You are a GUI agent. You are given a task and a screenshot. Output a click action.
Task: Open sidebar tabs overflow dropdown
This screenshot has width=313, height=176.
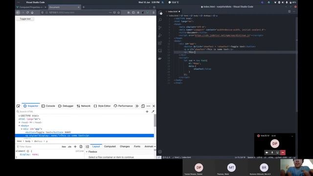tap(155, 147)
